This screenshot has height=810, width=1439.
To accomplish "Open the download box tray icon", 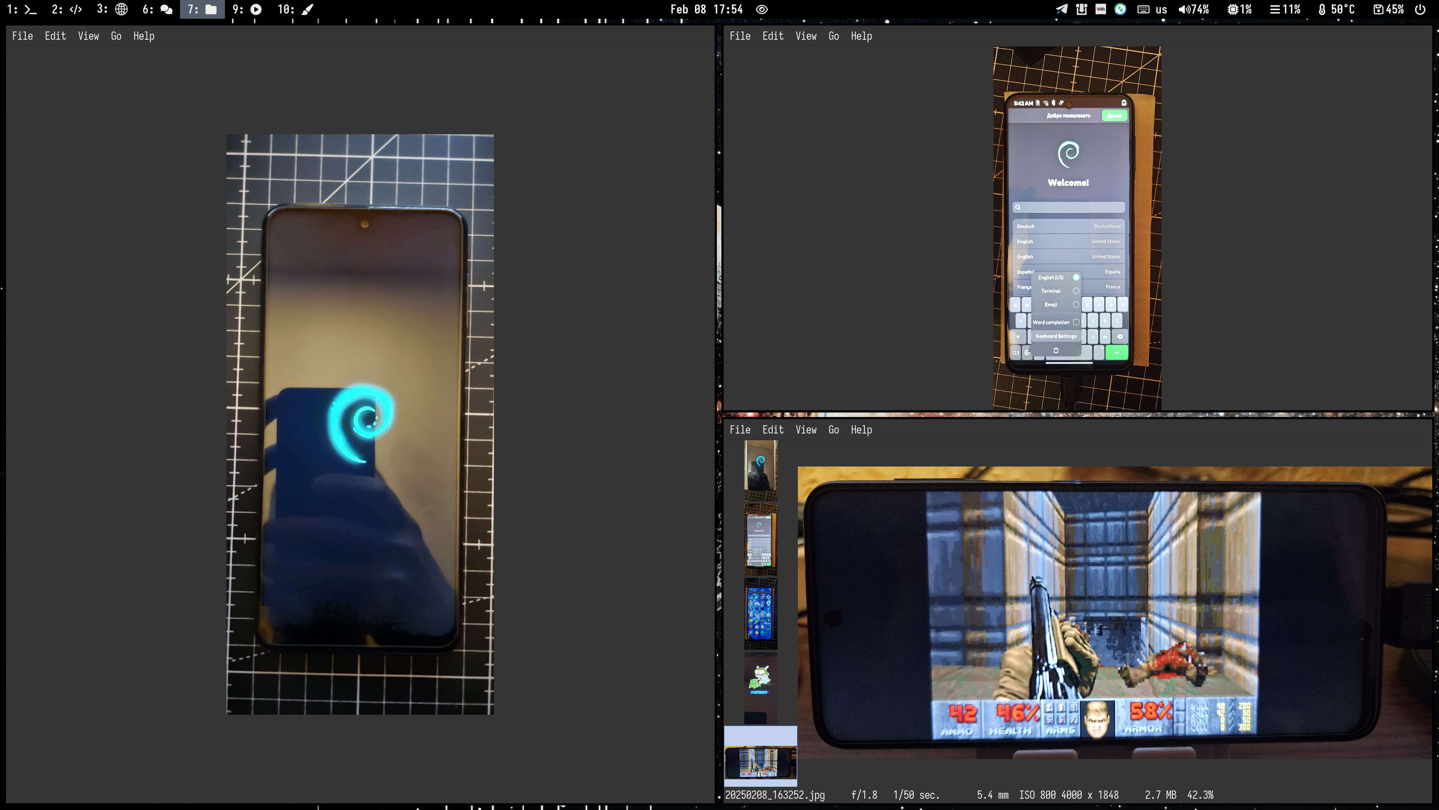I will click(x=1081, y=9).
